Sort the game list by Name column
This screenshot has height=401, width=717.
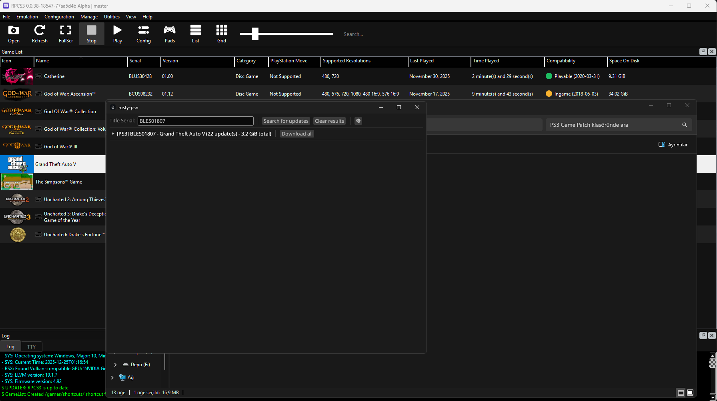[x=81, y=61]
